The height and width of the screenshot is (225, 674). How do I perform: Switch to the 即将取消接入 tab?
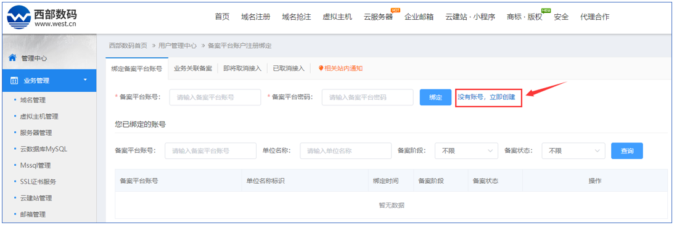point(242,68)
